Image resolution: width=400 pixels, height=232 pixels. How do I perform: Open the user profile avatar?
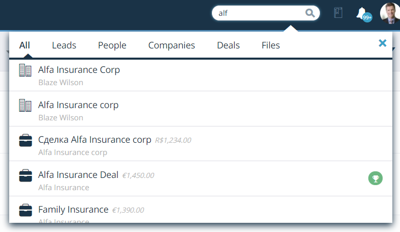tap(390, 13)
